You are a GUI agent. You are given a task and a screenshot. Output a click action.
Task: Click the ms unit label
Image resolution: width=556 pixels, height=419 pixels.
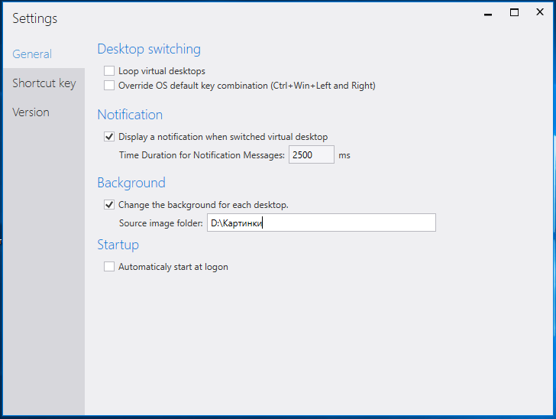[344, 155]
